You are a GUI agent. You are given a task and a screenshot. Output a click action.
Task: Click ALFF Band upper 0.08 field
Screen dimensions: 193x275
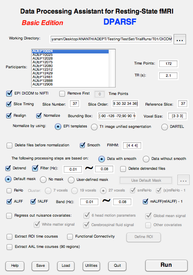coord(122,202)
